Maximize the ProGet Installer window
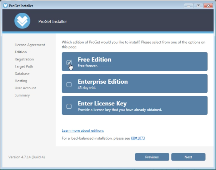 [198, 6]
